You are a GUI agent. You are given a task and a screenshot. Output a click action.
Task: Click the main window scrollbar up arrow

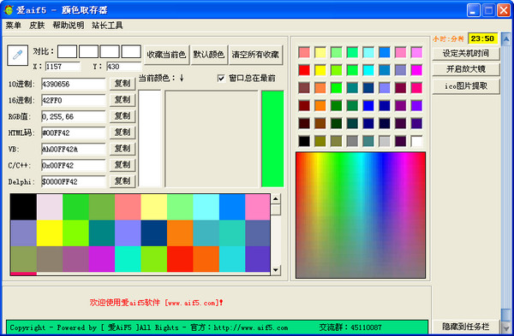click(506, 40)
